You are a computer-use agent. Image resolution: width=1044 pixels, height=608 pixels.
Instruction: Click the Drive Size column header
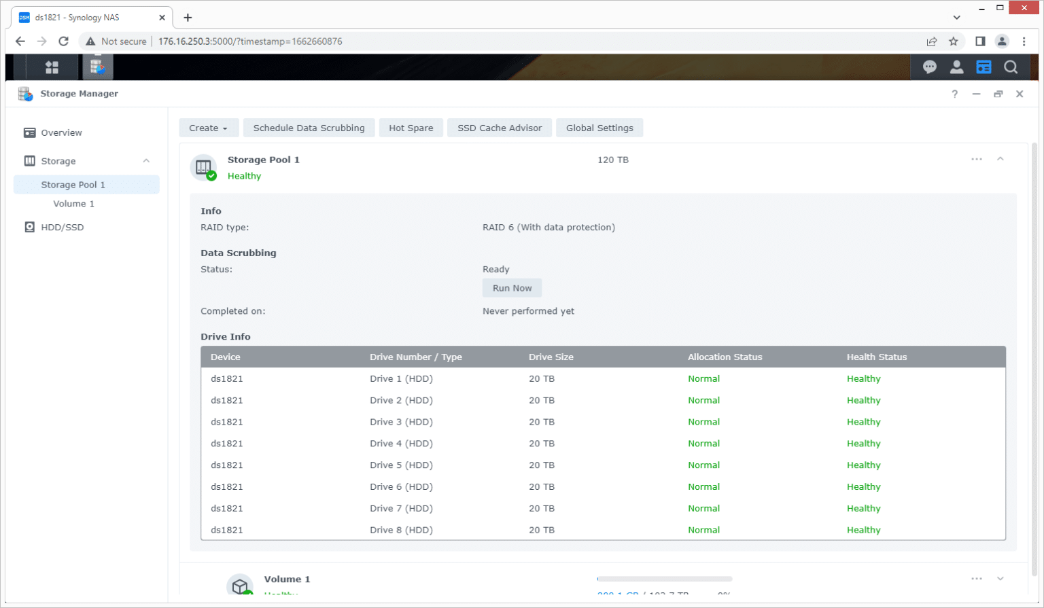[599, 357]
